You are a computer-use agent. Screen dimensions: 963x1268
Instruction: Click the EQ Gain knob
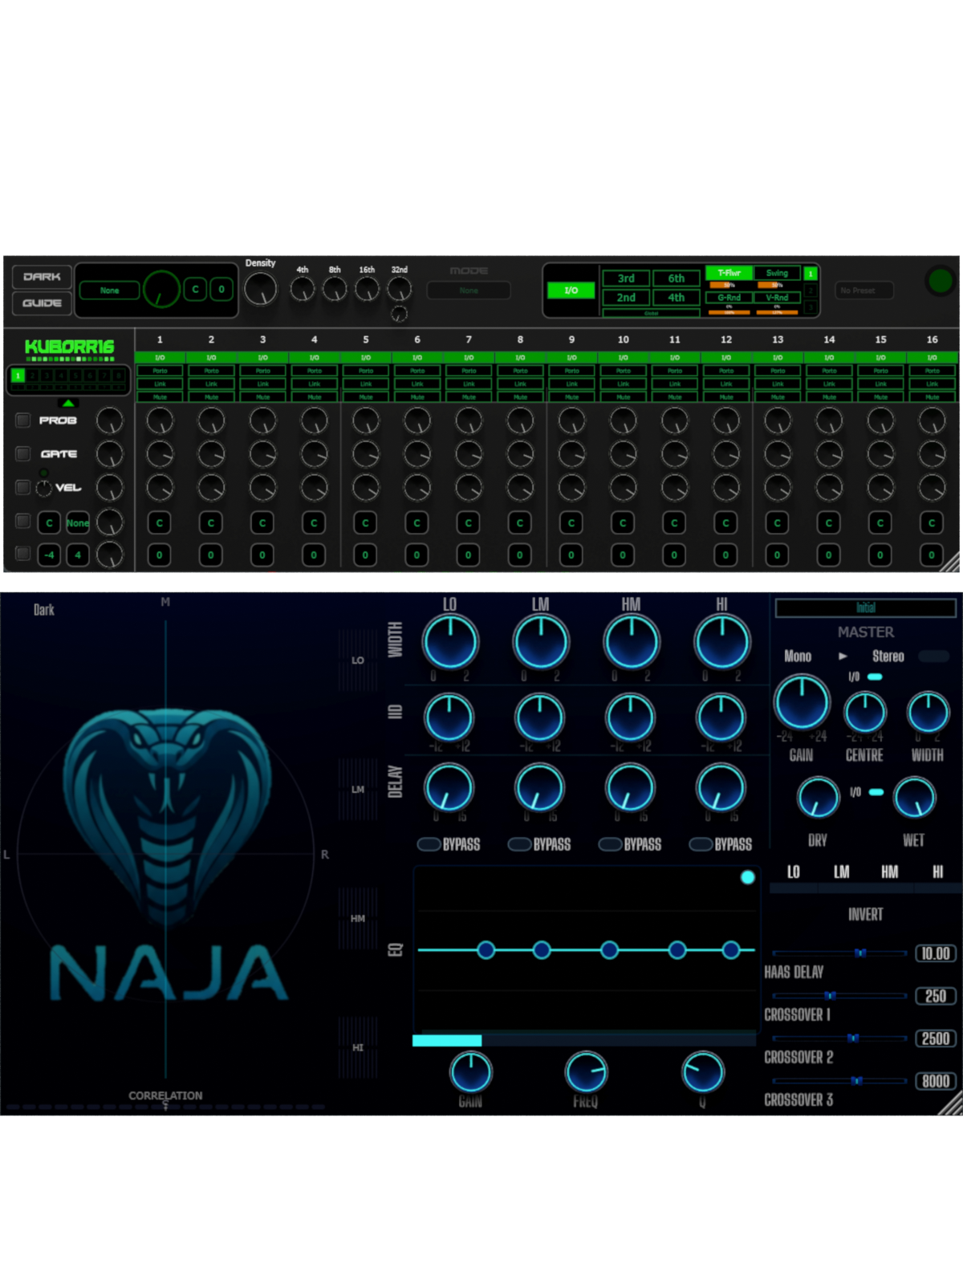[x=470, y=1072]
